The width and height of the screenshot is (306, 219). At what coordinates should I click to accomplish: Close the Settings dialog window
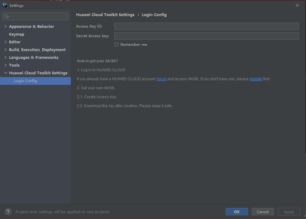(x=297, y=5)
